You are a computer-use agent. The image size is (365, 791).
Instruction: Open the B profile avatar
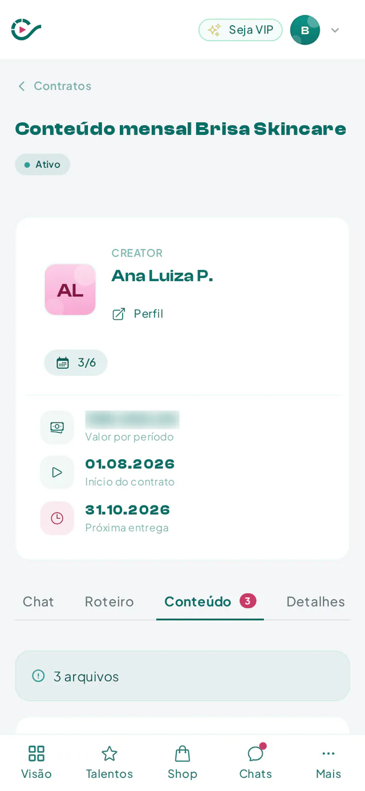(305, 30)
